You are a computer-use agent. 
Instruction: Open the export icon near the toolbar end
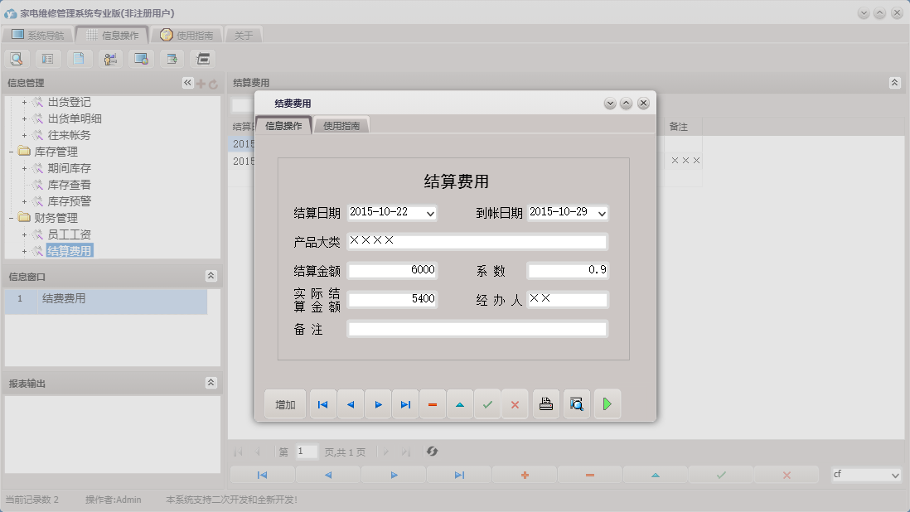click(172, 59)
